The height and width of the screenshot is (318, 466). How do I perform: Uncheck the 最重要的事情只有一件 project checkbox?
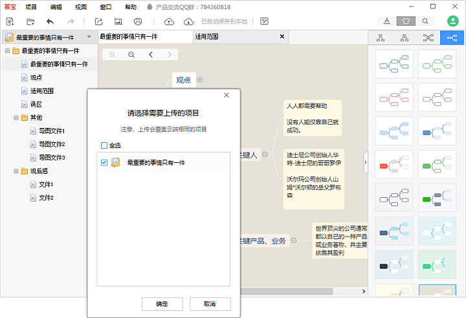(104, 163)
